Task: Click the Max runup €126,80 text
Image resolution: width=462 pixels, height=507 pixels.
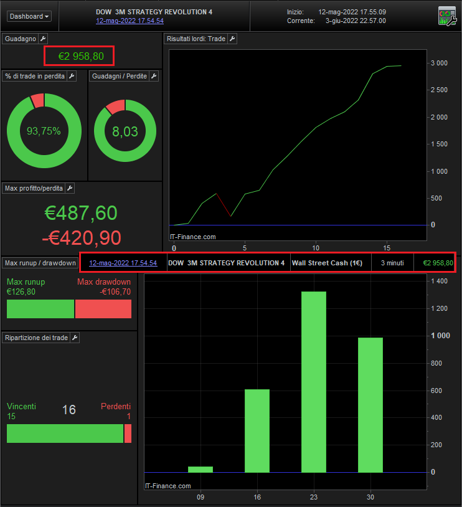Action: (26, 287)
